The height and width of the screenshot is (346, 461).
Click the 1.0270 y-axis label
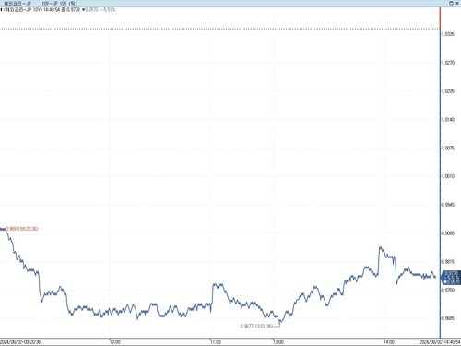pos(448,63)
